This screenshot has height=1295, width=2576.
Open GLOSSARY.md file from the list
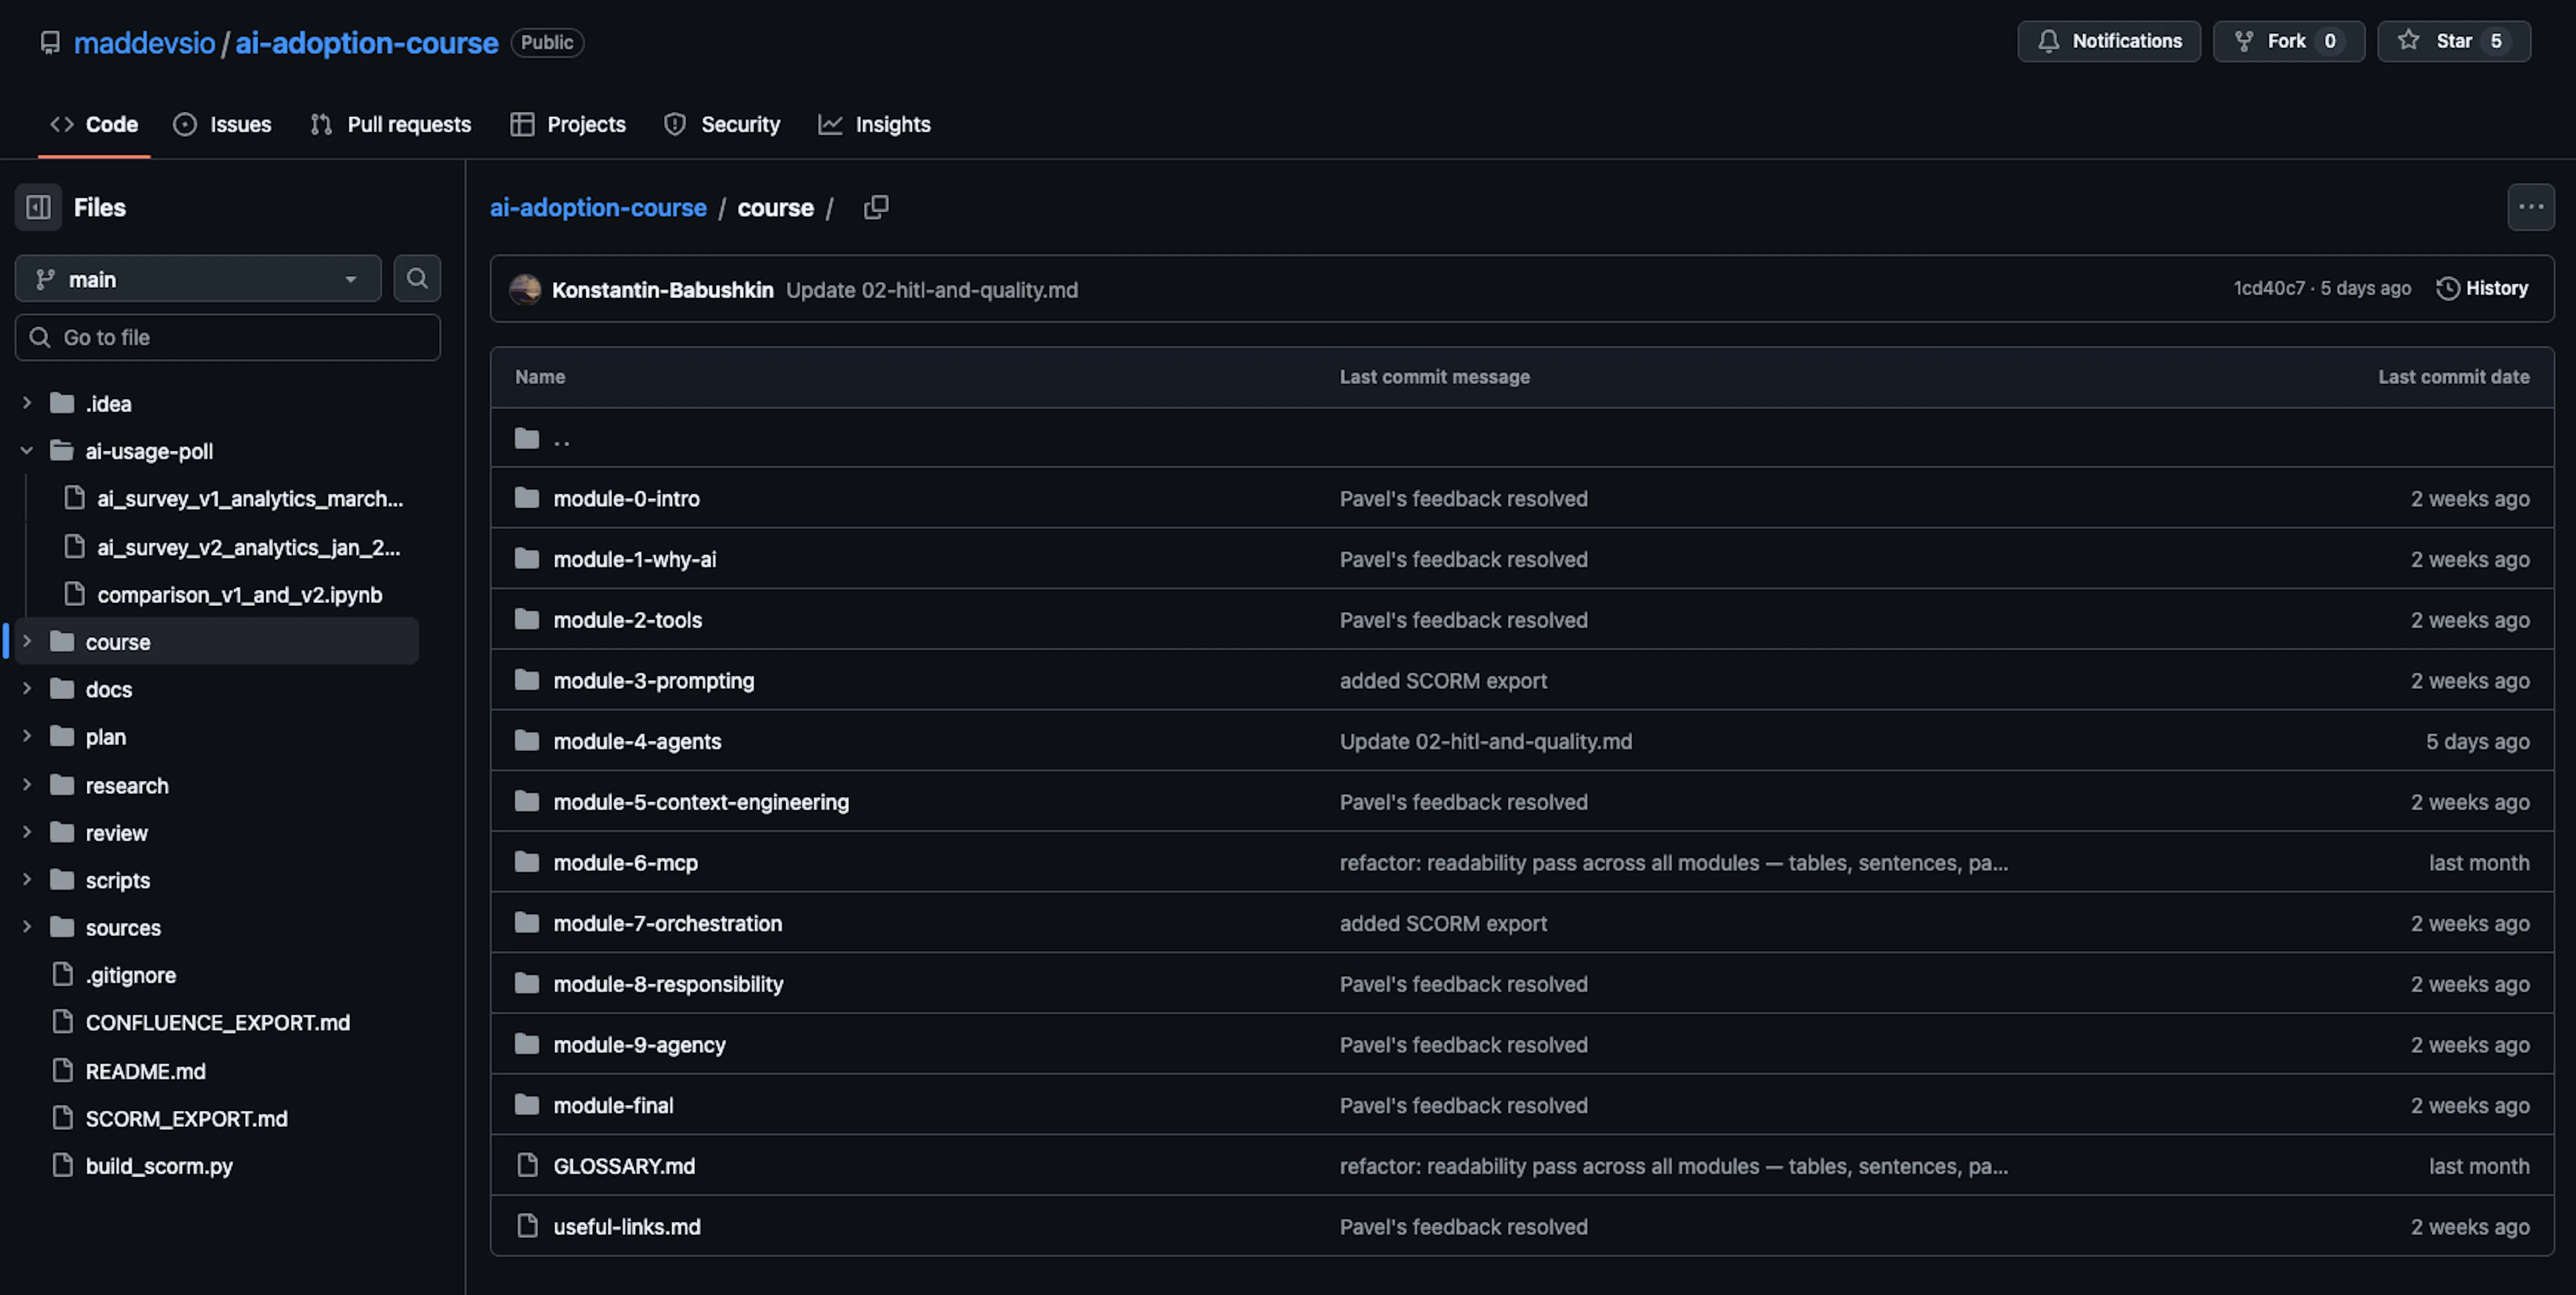[x=624, y=1166]
